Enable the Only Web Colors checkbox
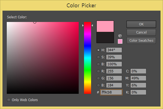163x109 pixels. point(9,100)
